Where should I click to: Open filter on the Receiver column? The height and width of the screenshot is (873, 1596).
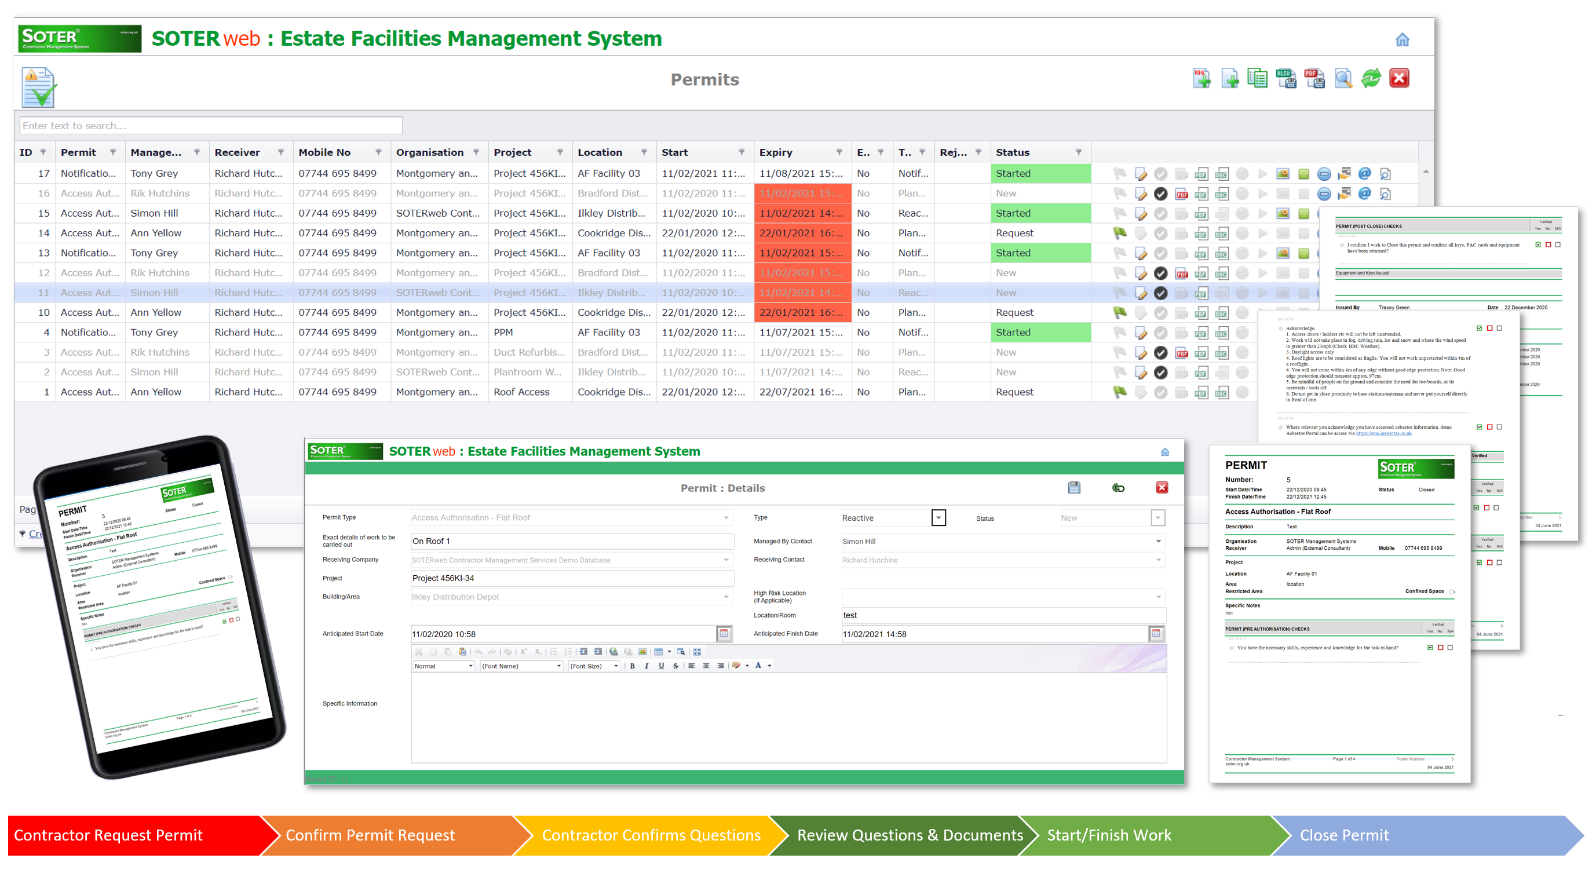click(280, 152)
